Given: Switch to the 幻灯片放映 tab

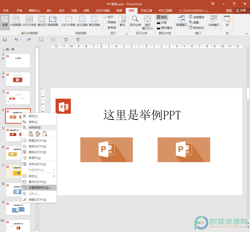Looking at the screenshot, I should (x=103, y=11).
